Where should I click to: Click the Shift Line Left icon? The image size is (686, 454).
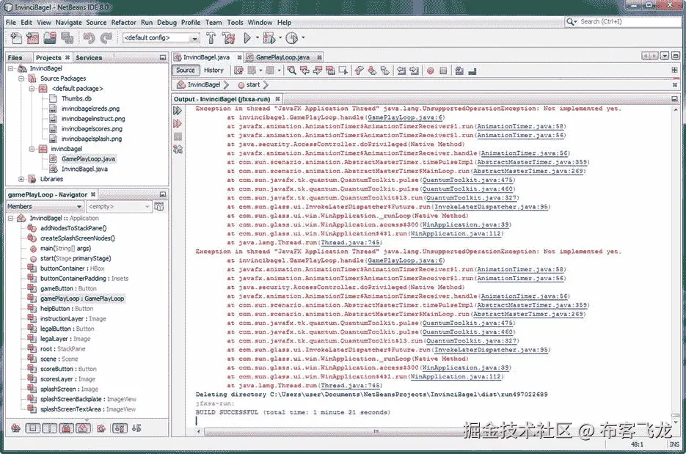tap(401, 70)
